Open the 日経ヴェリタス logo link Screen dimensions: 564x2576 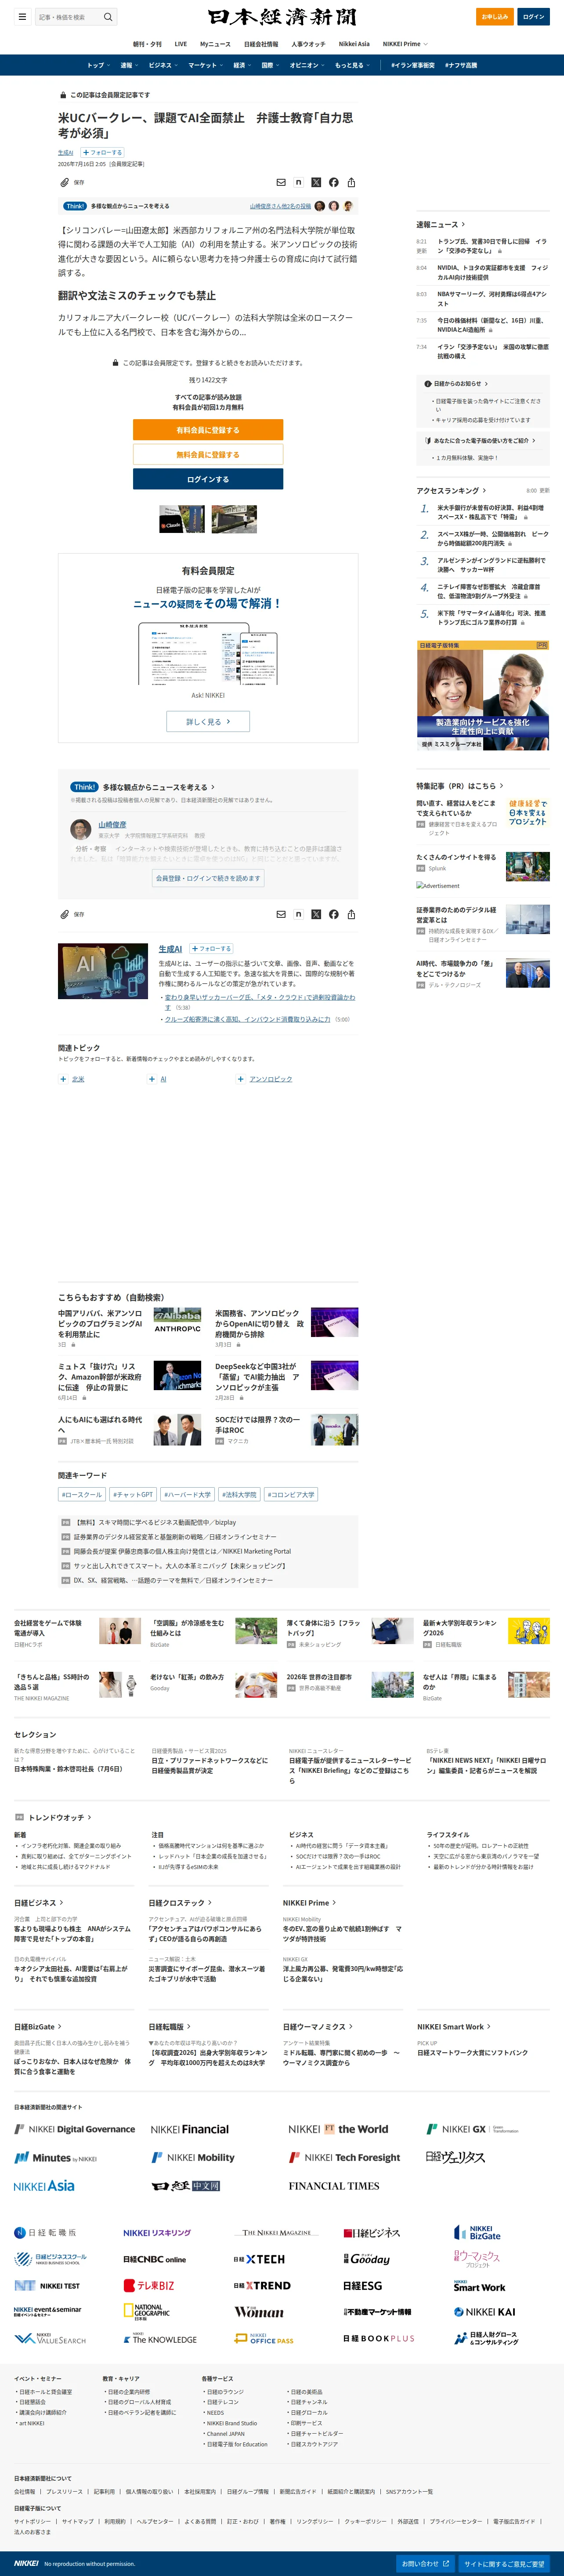(455, 2157)
